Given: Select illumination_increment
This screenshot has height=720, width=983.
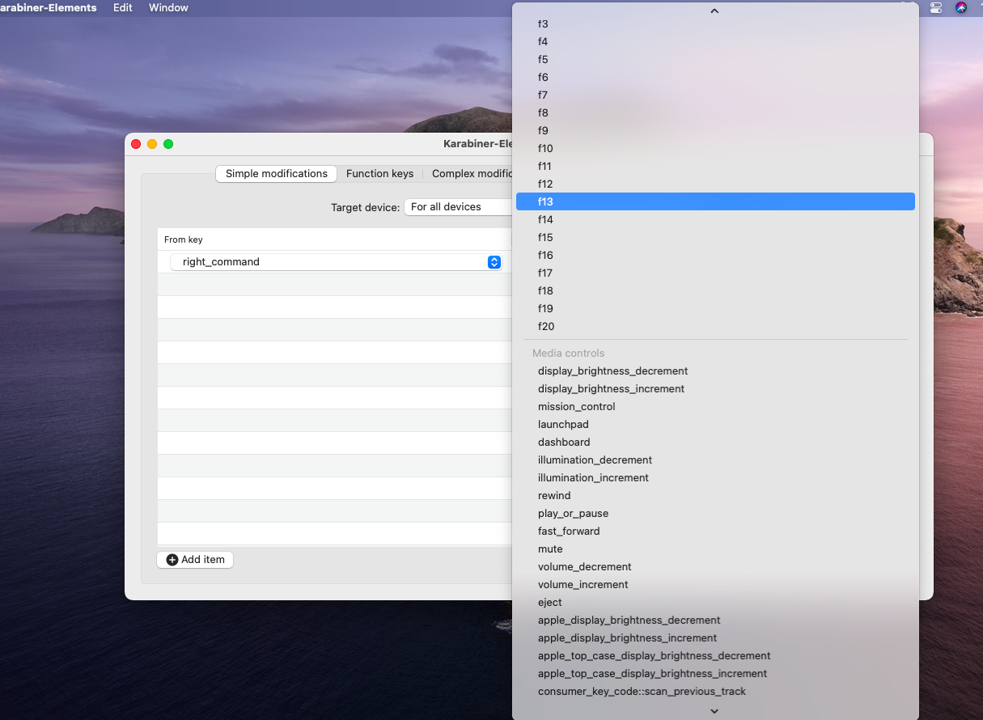Looking at the screenshot, I should (x=715, y=477).
